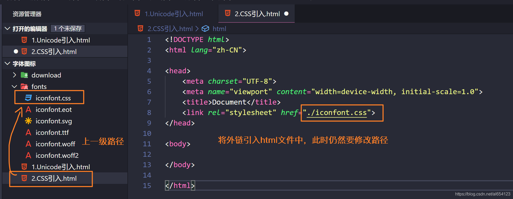Screen dimensions: 513x199
Task: Open iconfont.svg file
Action: [54, 121]
